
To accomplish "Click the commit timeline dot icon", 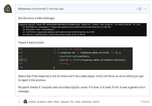I will point(19,102).
